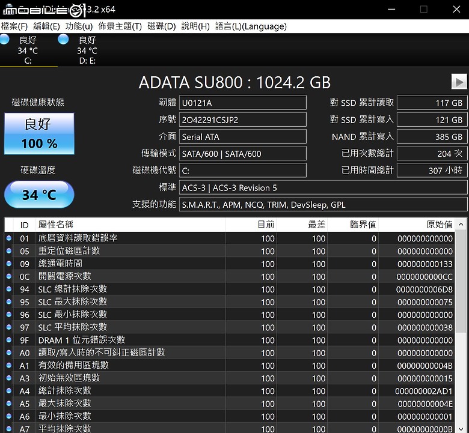This screenshot has width=469, height=433.
Task: Click the blue status orb for C: drive
Action: click(x=4, y=39)
